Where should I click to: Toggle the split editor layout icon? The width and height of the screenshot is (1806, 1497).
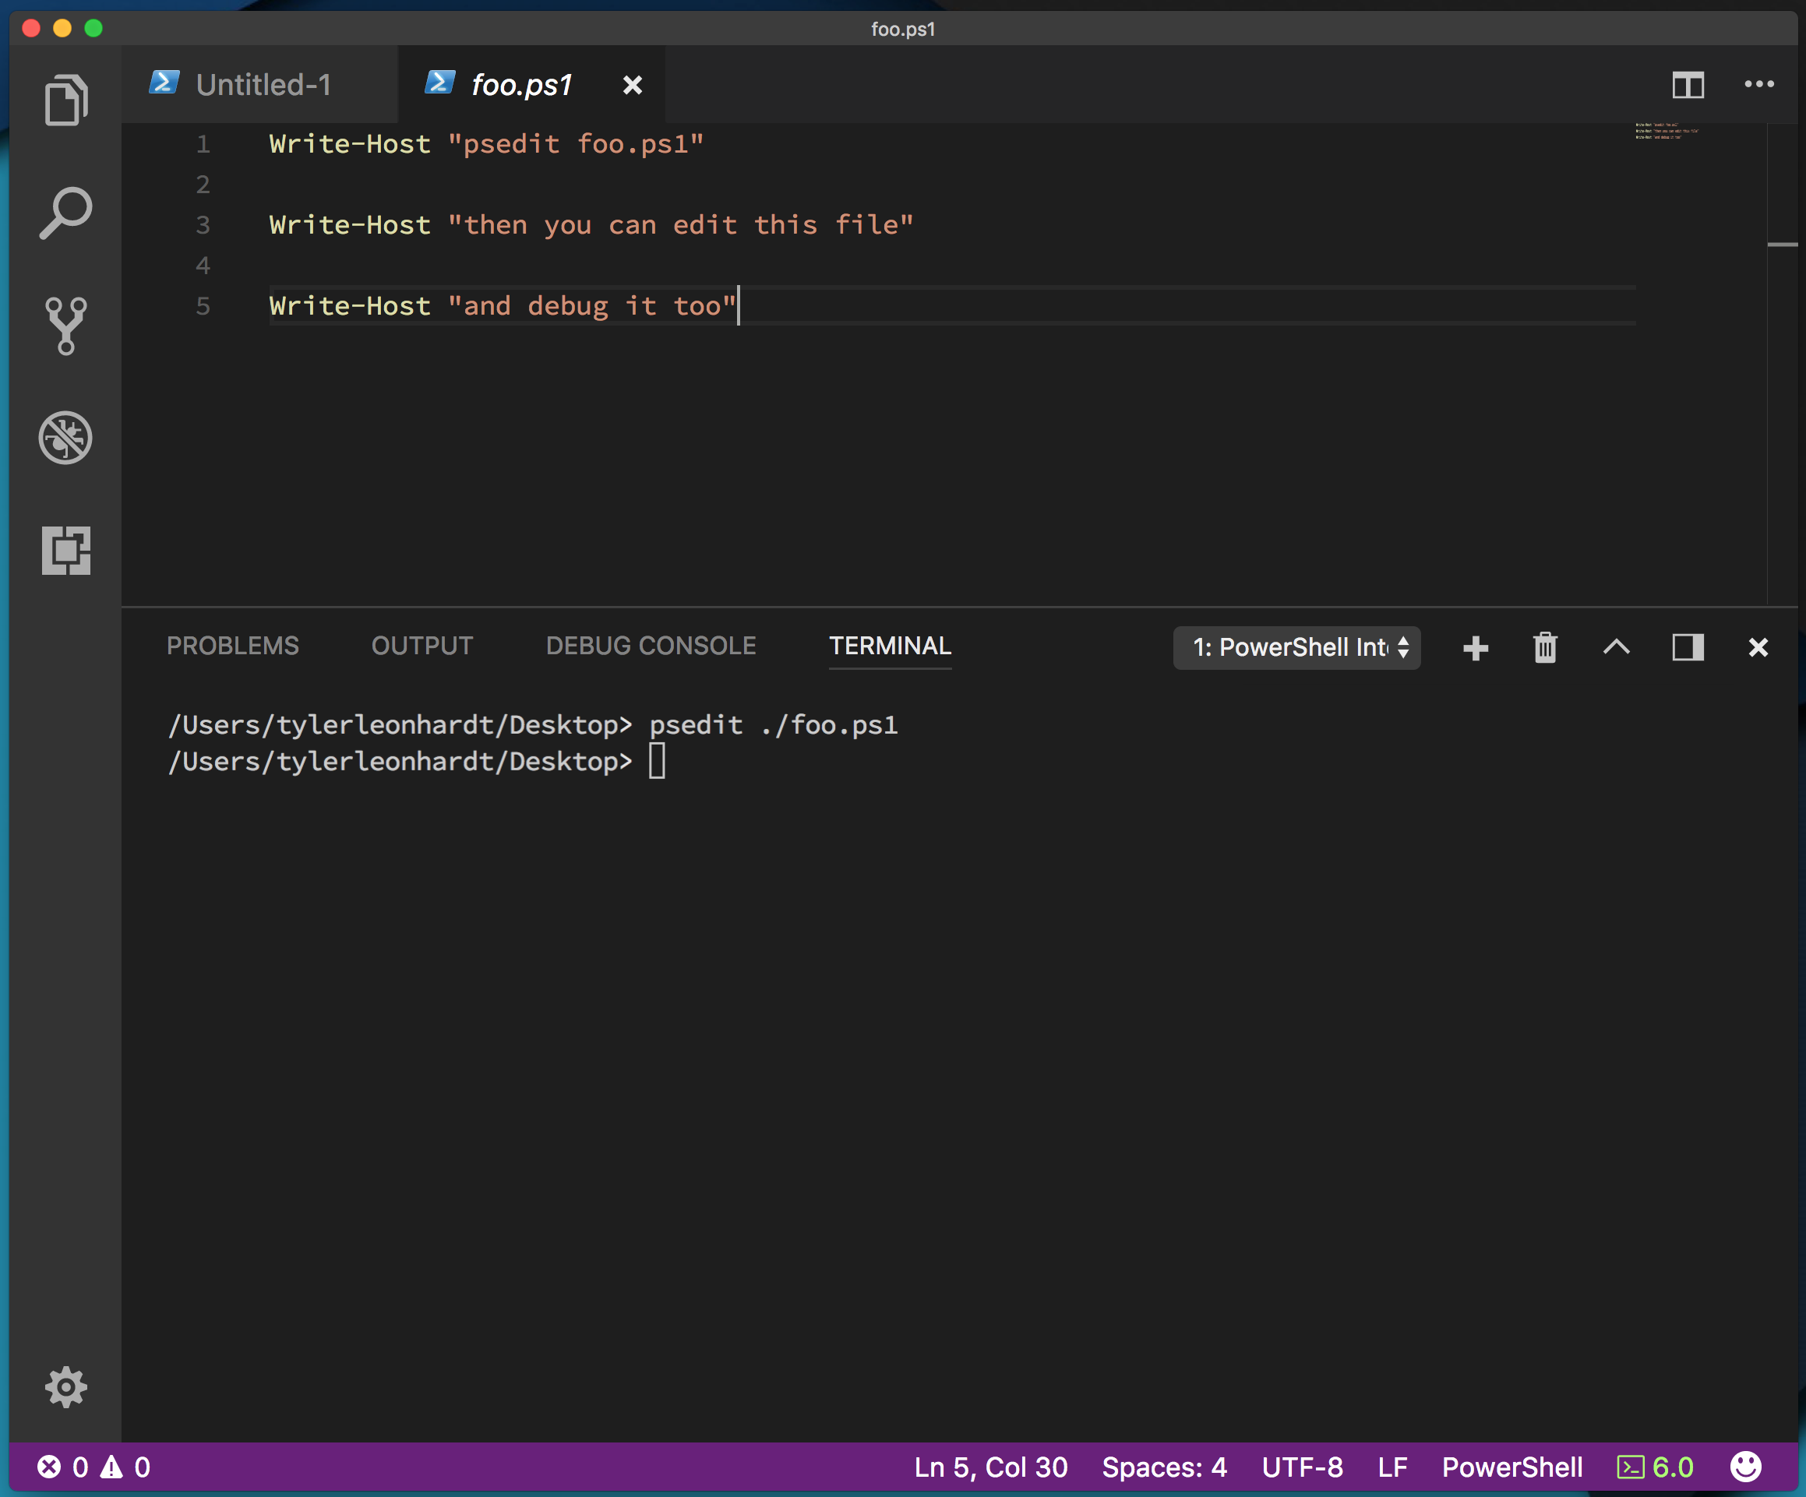pos(1688,84)
